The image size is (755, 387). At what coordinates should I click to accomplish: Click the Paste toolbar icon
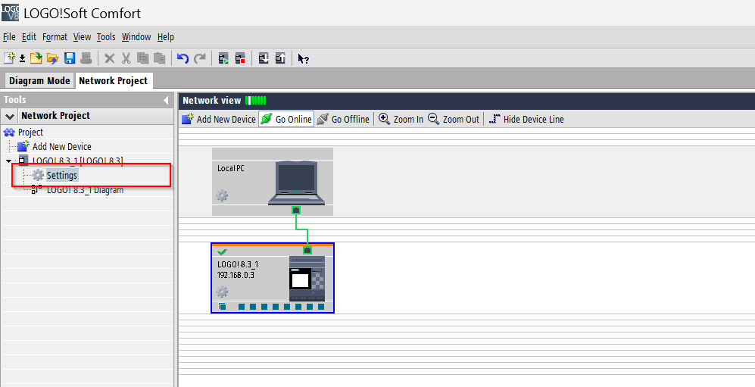click(159, 58)
